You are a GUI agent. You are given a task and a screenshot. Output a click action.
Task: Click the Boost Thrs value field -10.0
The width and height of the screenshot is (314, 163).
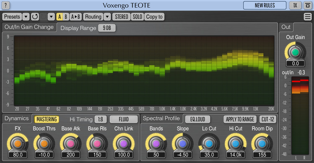44,155
